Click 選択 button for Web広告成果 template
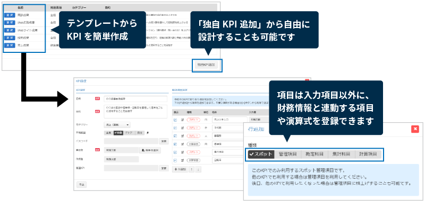Image resolution: width=425 pixels, height=201 pixels. click(10, 23)
